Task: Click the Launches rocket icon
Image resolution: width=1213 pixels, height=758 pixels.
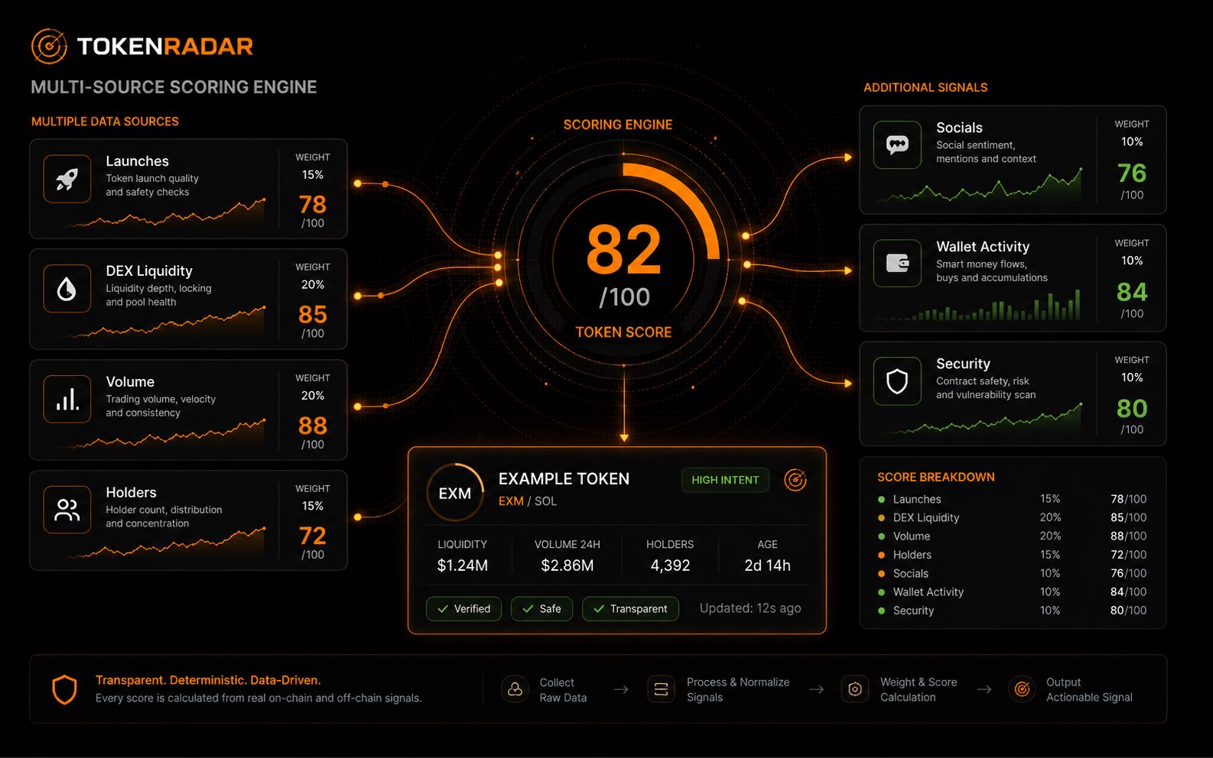Action: click(x=67, y=179)
